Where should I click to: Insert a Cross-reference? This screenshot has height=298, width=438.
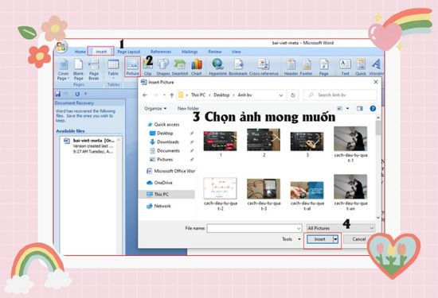[x=264, y=68]
